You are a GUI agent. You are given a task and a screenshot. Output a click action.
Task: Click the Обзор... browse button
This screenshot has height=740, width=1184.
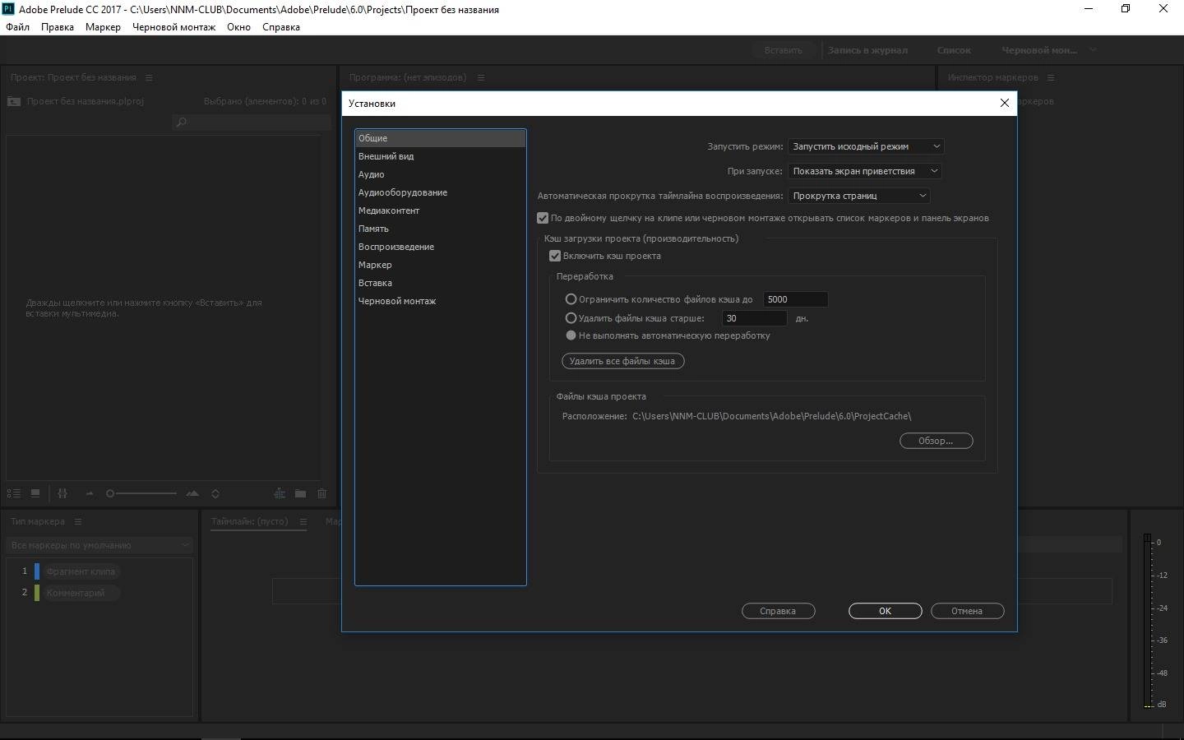click(x=936, y=441)
